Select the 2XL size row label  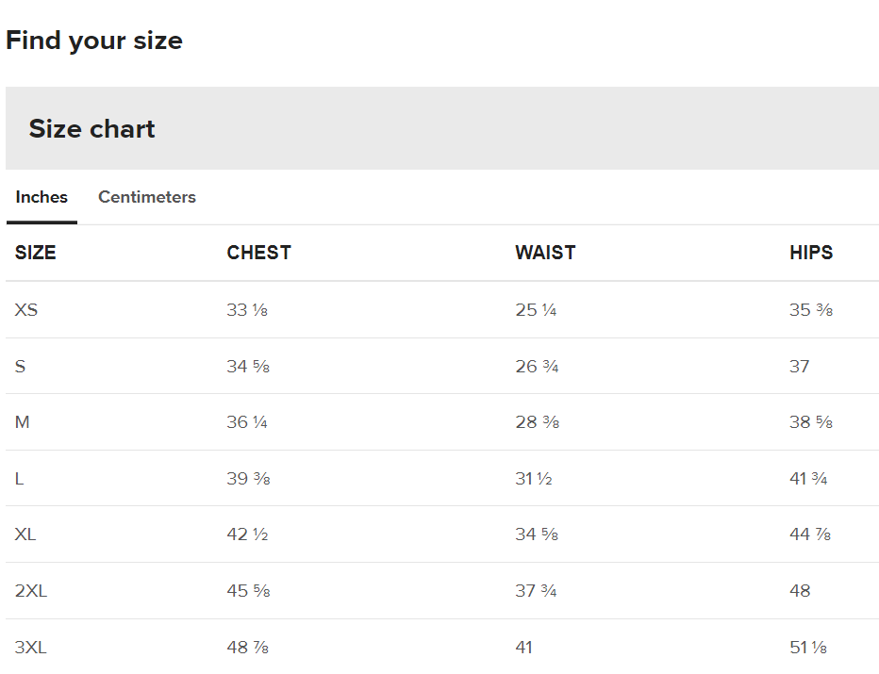[31, 591]
